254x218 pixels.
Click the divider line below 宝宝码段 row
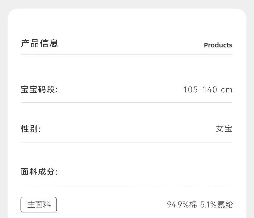tap(126, 103)
